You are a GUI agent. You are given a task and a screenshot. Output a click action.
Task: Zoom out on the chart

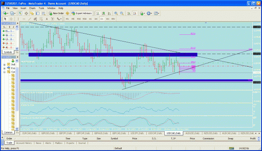point(122,13)
